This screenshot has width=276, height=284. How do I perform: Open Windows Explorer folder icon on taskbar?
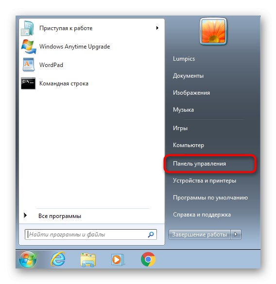pos(88,260)
